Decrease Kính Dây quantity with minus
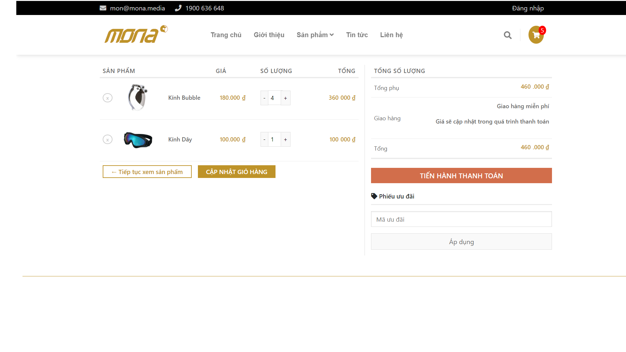626x352 pixels. pyautogui.click(x=264, y=139)
